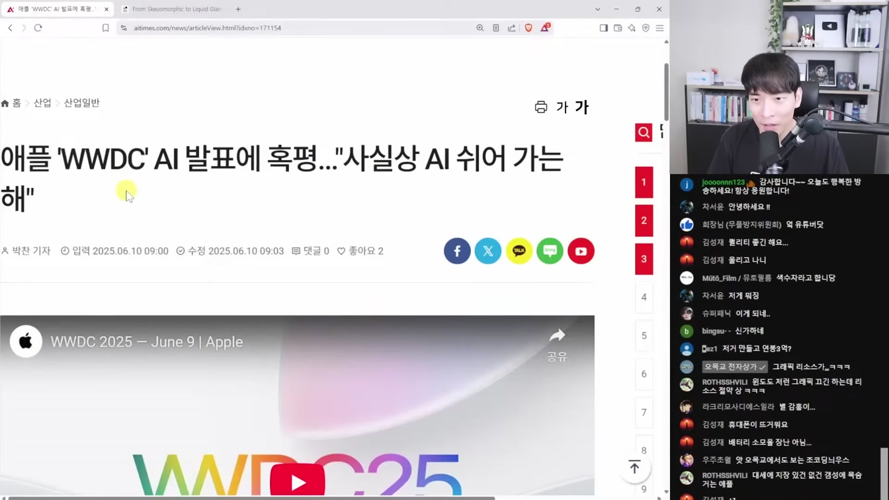
Task: Toggle the browser sidebar panel
Action: point(604,28)
